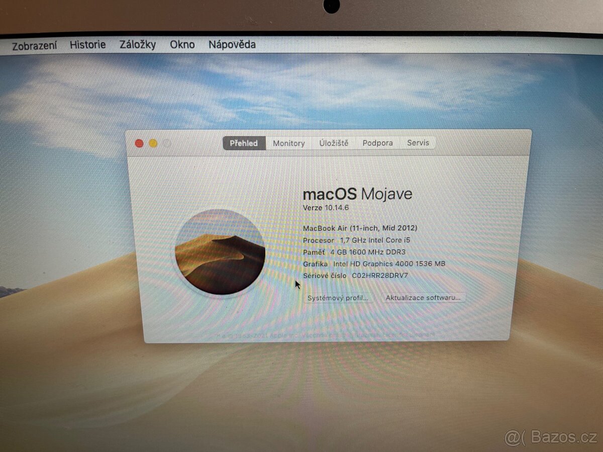Click the macOS Mojave title text
The height and width of the screenshot is (452, 603).
[x=358, y=194]
